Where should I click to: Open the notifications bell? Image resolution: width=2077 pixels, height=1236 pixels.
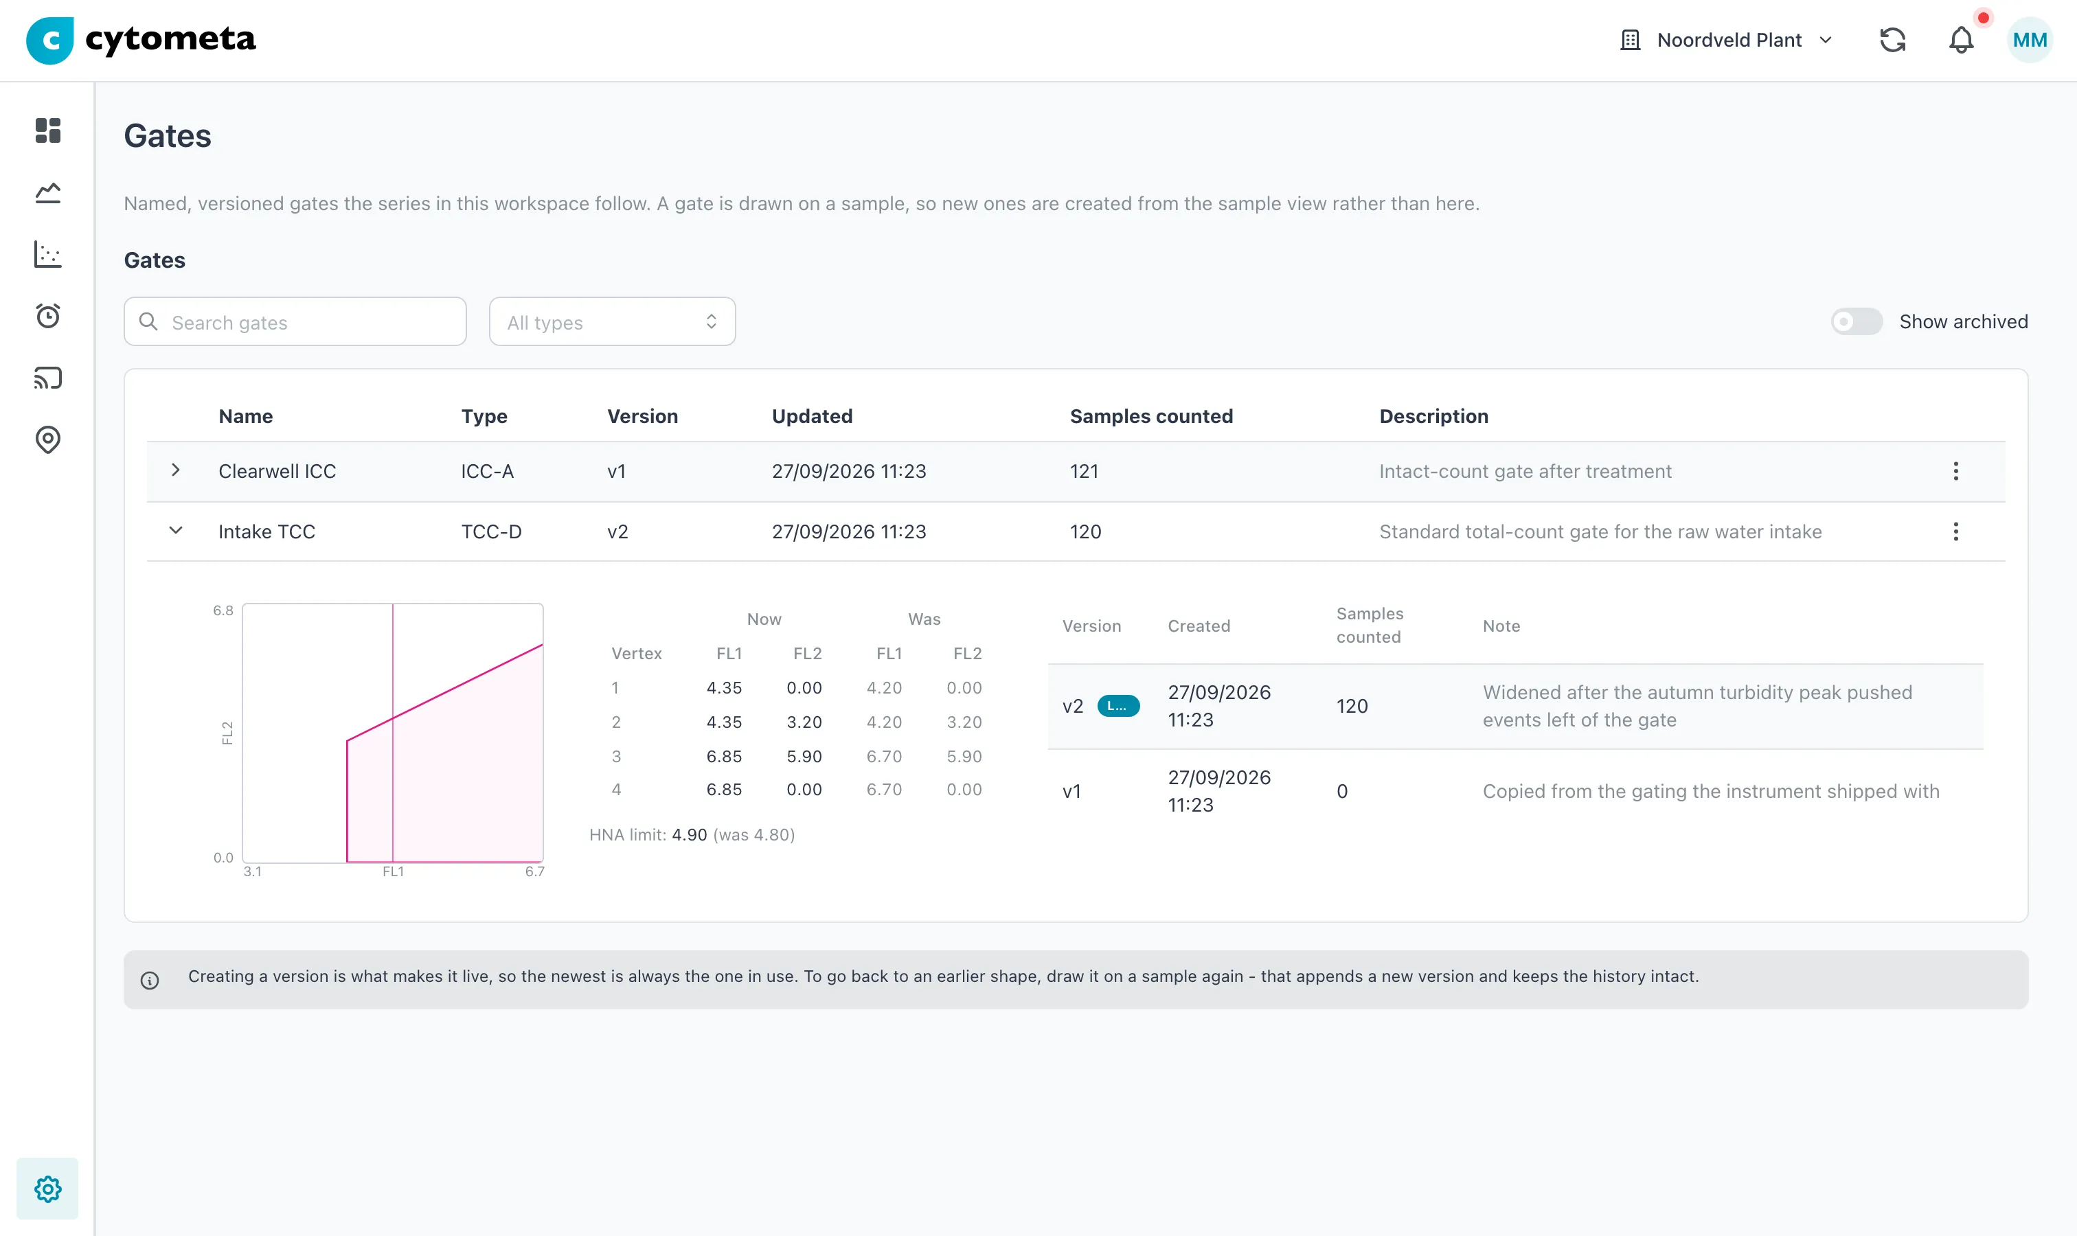(x=1961, y=40)
